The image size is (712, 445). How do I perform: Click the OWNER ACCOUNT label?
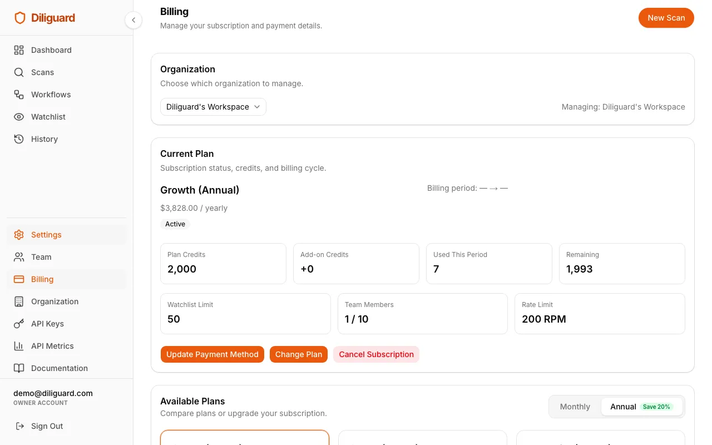pyautogui.click(x=41, y=403)
